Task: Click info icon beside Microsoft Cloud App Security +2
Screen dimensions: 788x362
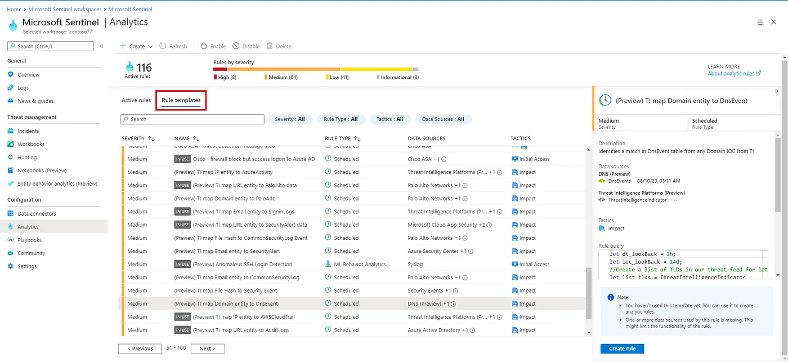Action: pyautogui.click(x=489, y=225)
